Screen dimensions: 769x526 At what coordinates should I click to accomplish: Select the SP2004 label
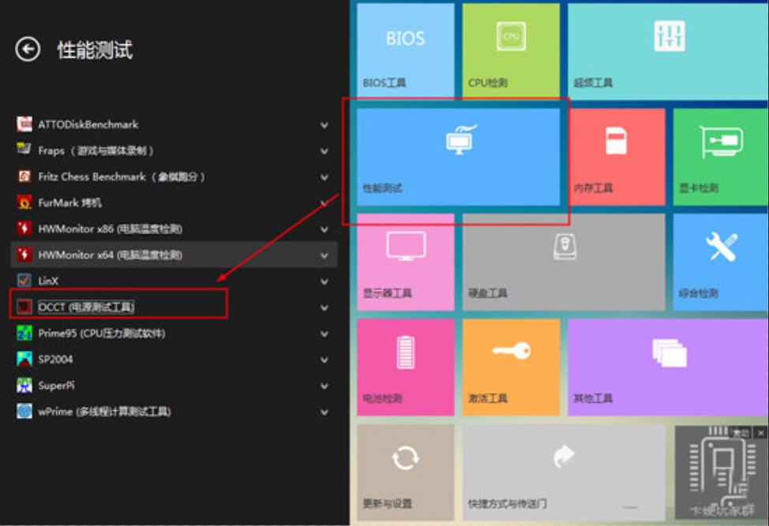point(55,359)
